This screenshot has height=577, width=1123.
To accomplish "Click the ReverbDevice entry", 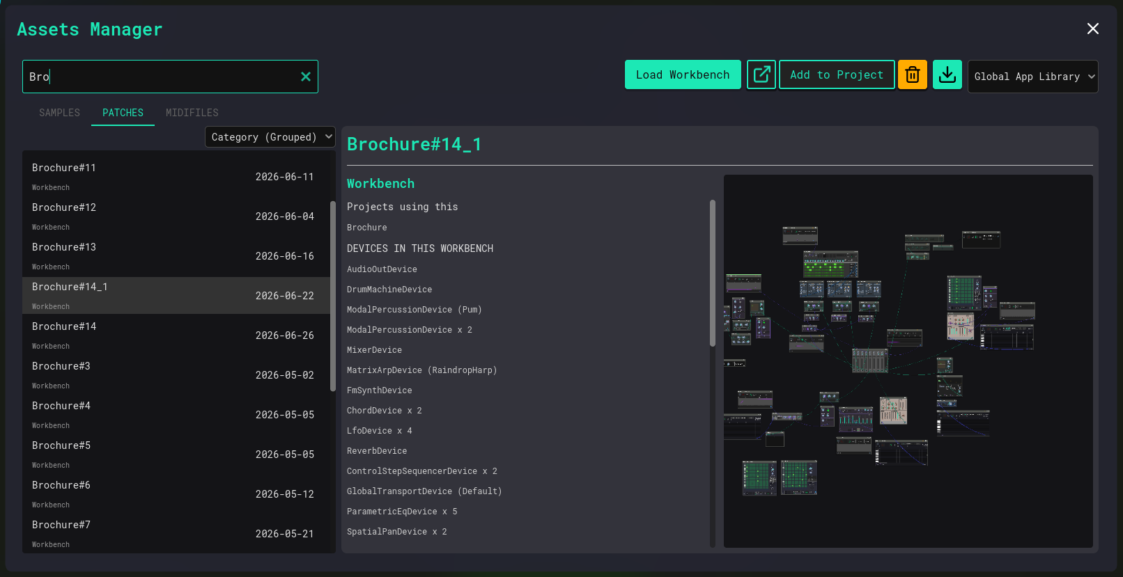I will [x=377, y=451].
